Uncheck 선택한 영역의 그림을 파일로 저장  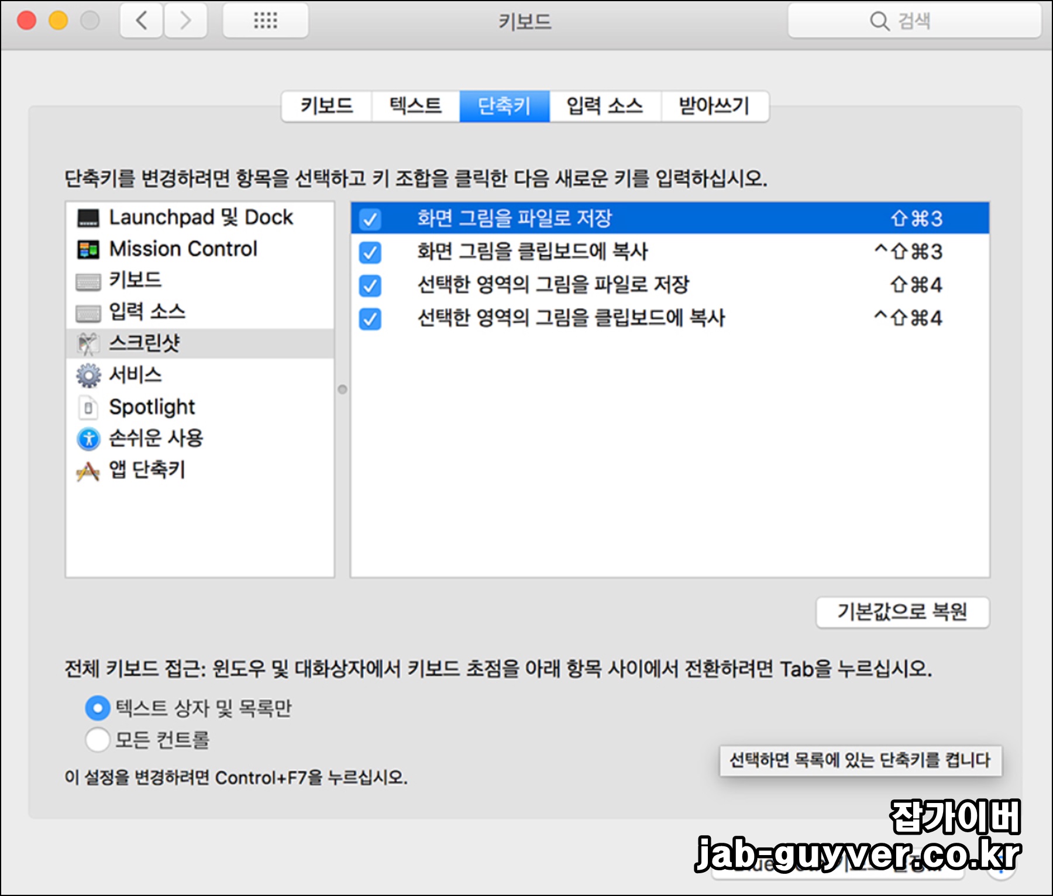[x=371, y=285]
